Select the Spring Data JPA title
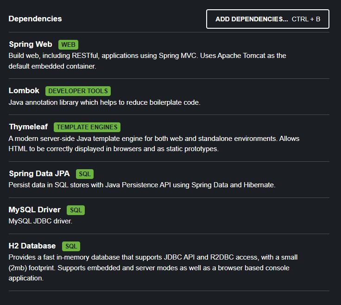Image resolution: width=341 pixels, height=305 pixels. [39, 173]
